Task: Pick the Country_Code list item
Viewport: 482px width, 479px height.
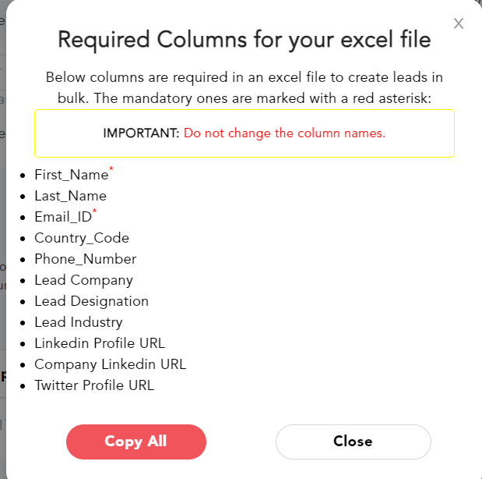Action: tap(82, 238)
